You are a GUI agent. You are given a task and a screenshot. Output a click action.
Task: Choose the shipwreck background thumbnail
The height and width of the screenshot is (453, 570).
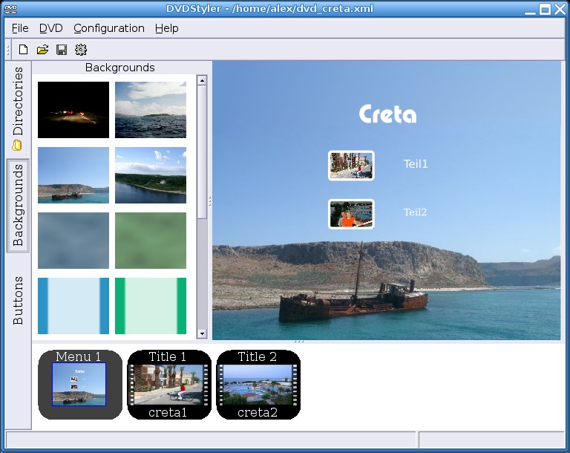73,175
